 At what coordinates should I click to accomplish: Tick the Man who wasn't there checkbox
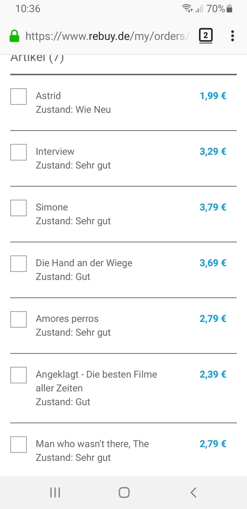(x=18, y=444)
